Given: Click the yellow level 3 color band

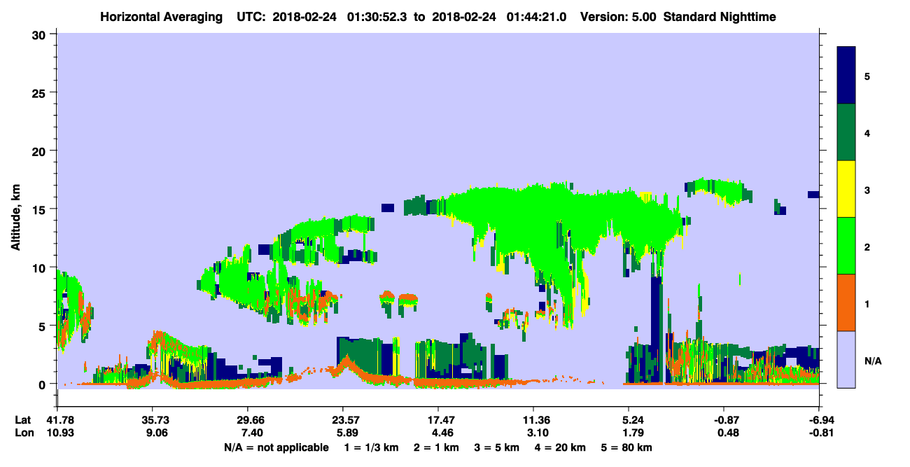Looking at the screenshot, I should point(846,189).
